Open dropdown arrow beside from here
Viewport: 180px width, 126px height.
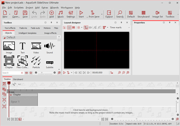pyautogui.click(x=102, y=14)
